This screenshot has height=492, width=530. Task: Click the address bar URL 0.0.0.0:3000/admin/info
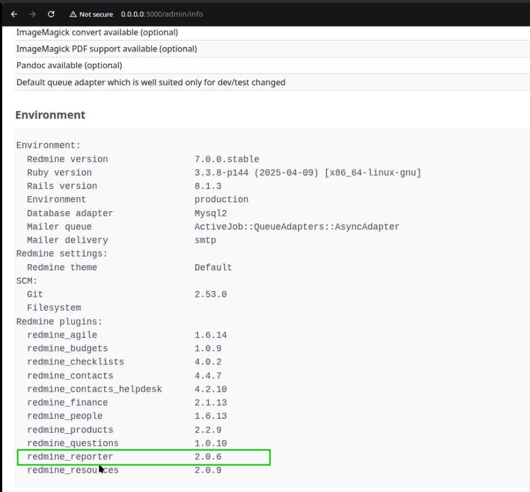point(162,14)
